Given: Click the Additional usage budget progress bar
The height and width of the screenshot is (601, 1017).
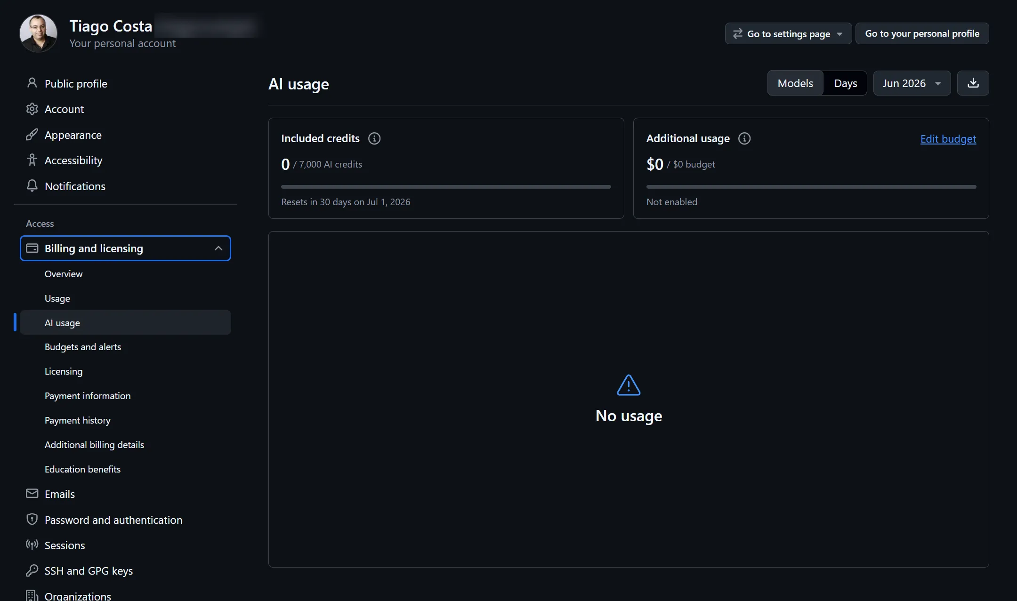Looking at the screenshot, I should tap(811, 187).
